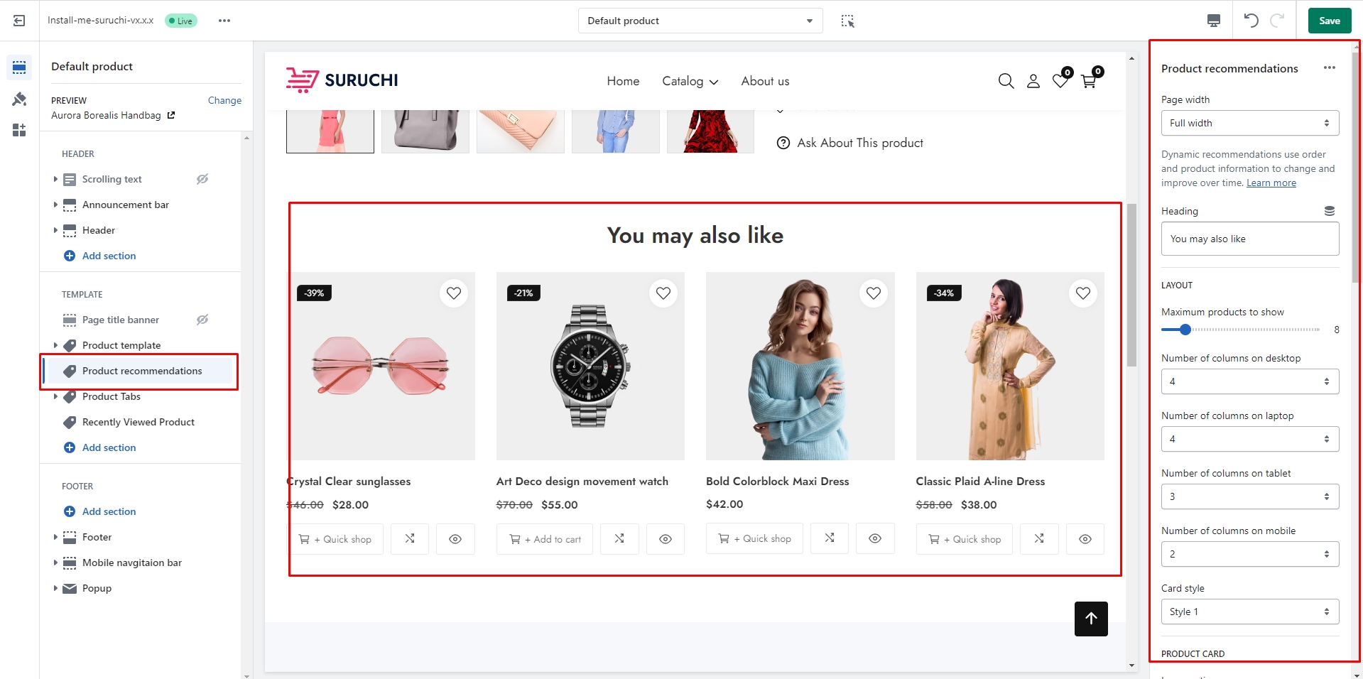The image size is (1363, 679).
Task: Click the undo arrow icon
Action: tap(1251, 21)
